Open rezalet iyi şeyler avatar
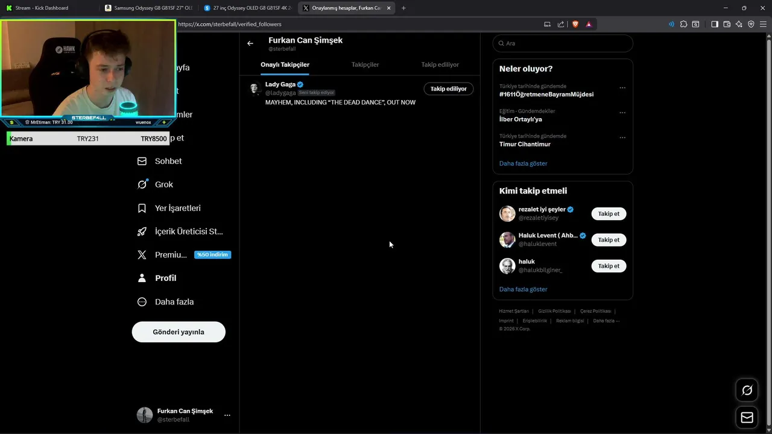772x434 pixels. pyautogui.click(x=507, y=213)
